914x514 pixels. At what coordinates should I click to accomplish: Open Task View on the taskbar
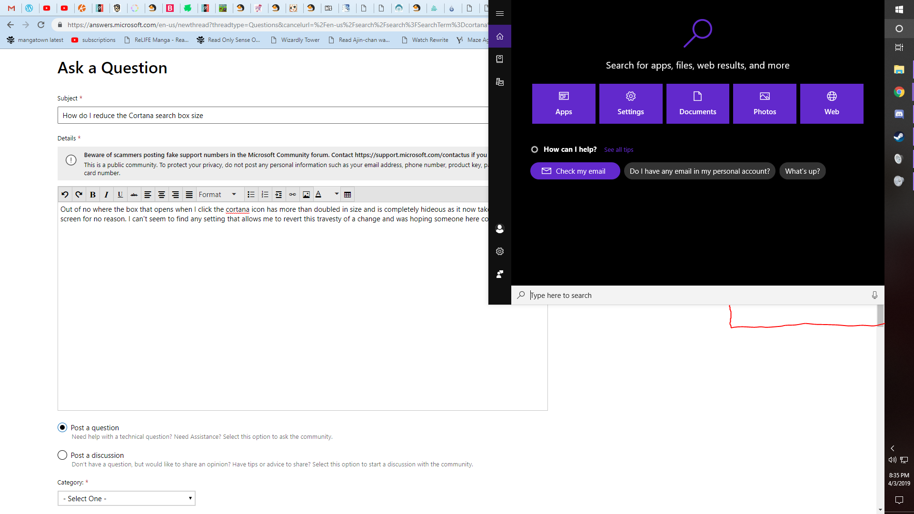click(x=899, y=48)
